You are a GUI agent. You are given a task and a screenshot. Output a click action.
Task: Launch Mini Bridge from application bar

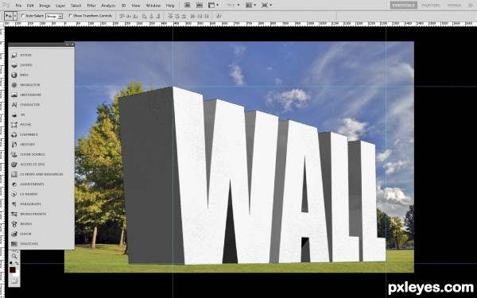(x=200, y=6)
